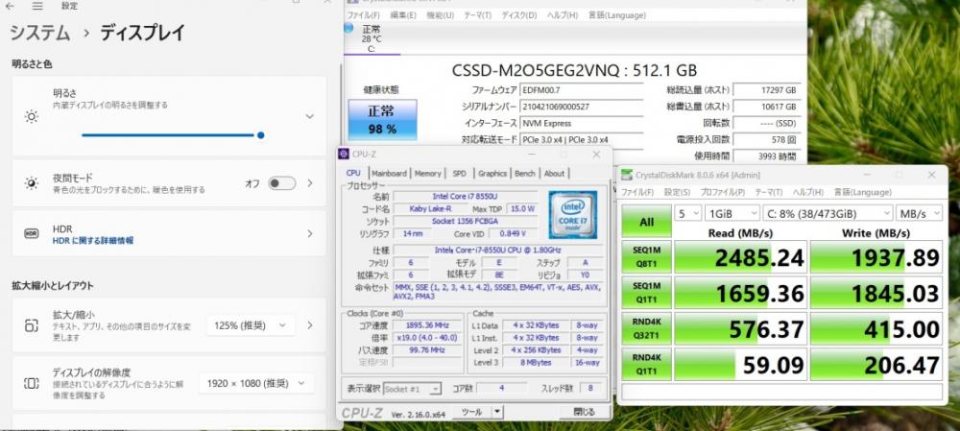The height and width of the screenshot is (431, 960).
Task: Click the firmware field EDFM00.7
Action: (582, 90)
